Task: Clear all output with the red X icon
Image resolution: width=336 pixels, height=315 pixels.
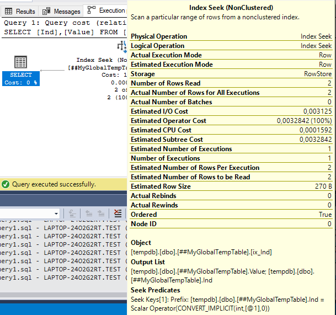Action: pyautogui.click(x=118, y=213)
